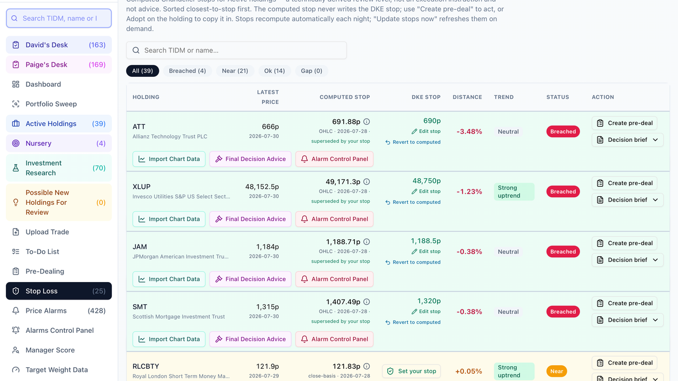Open Alarm Control Panel for JAM
The width and height of the screenshot is (678, 381).
tap(334, 279)
